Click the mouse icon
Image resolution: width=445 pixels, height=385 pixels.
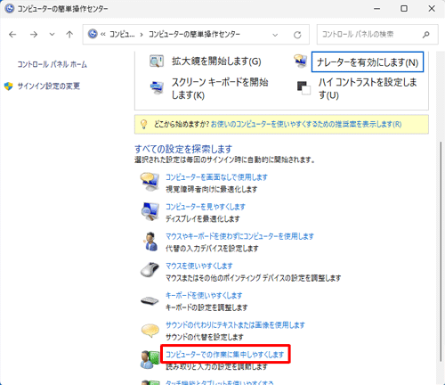click(150, 270)
